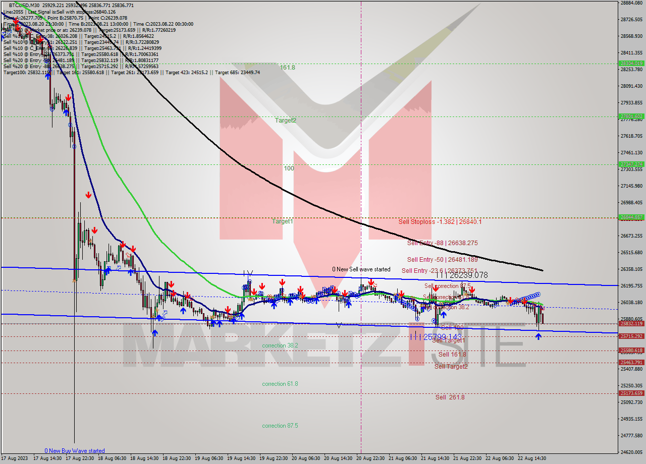The width and height of the screenshot is (646, 464).
Task: Click the 'Target 685: 23449.74' text
Action: [237, 73]
